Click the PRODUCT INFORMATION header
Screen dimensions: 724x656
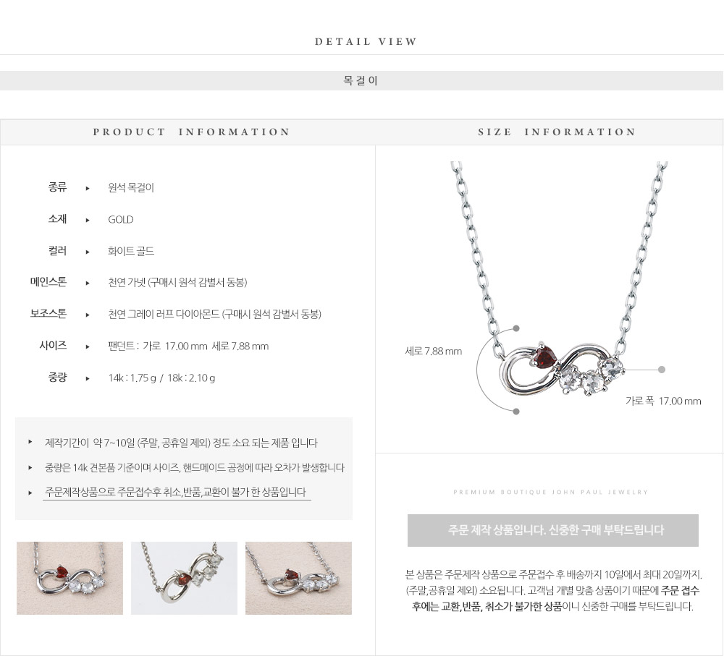191,132
